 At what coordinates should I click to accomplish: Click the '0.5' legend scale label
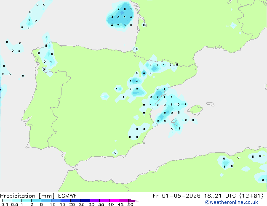[x=15, y=204]
